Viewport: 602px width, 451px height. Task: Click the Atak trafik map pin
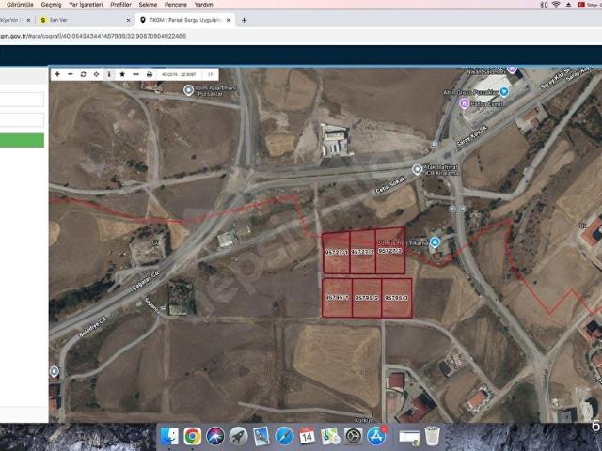[417, 169]
